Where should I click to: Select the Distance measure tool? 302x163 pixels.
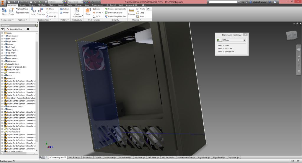point(132,12)
